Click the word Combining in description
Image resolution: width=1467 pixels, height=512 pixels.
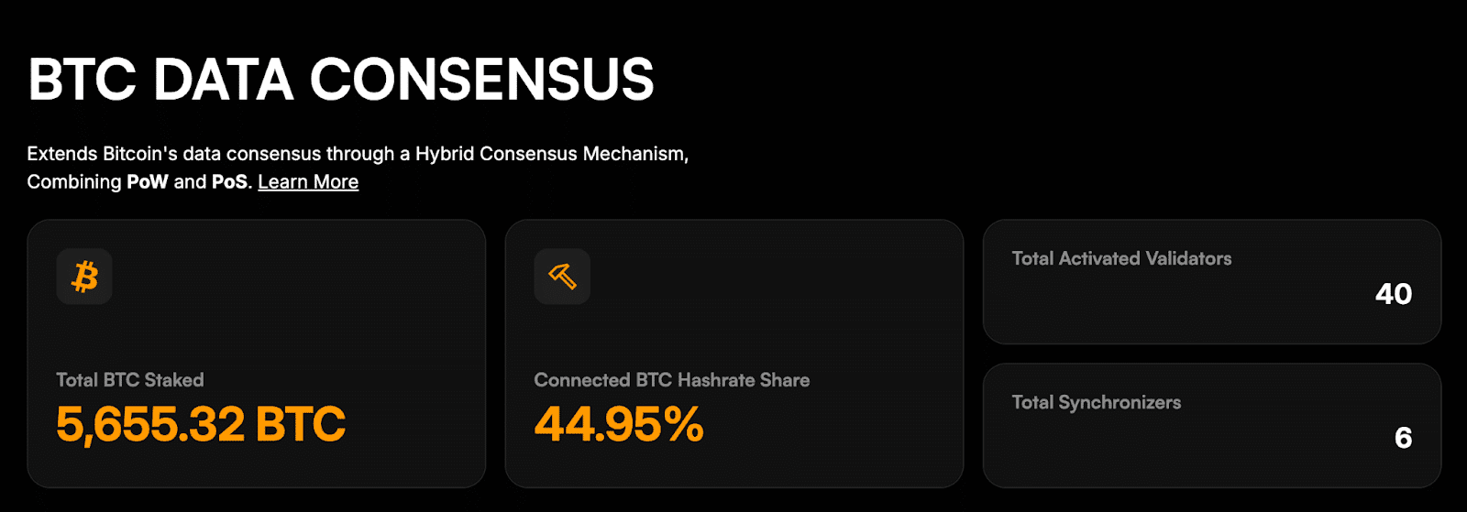(74, 182)
